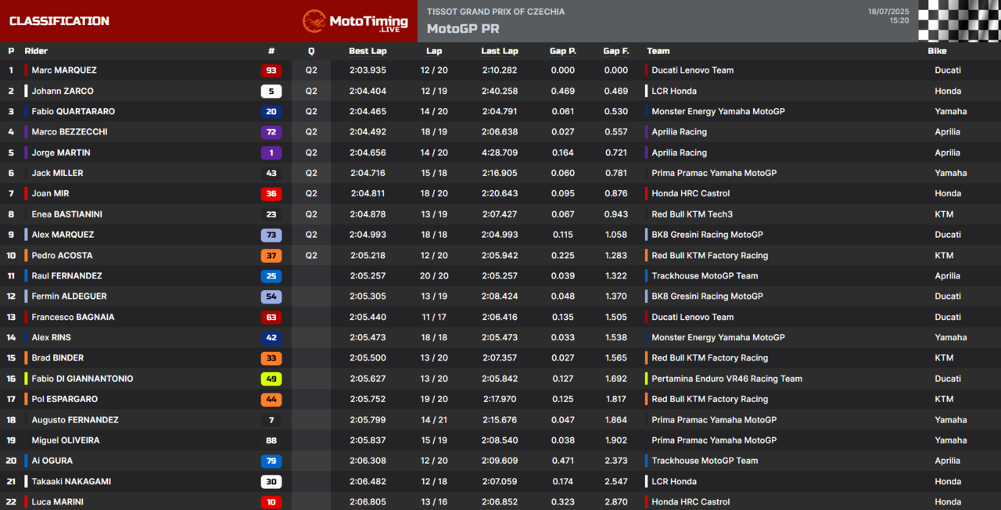Click the Ducati Lenovo Team cell for Marc Marquez
Image resolution: width=1001 pixels, height=510 pixels.
coord(692,70)
